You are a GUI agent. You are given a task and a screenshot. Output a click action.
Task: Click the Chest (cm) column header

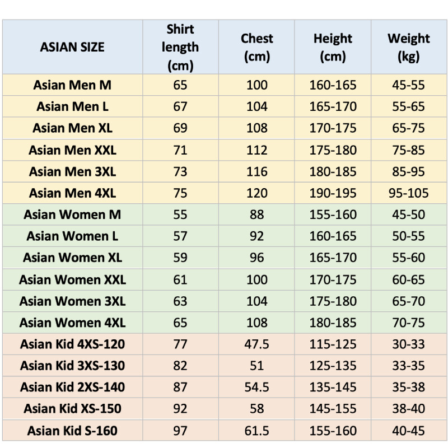pos(257,48)
